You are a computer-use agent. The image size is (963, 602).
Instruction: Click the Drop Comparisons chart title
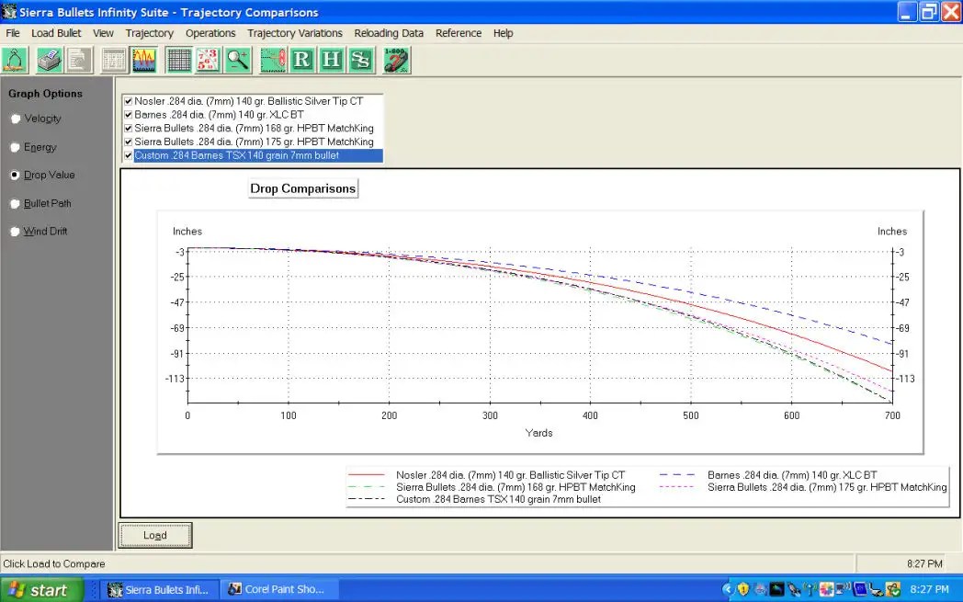pos(303,188)
